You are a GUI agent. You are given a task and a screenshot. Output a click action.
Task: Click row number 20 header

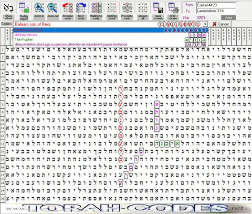pyautogui.click(x=3, y=199)
